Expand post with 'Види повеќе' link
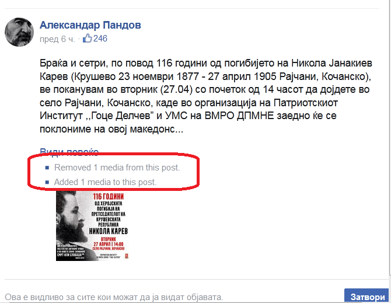The image size is (391, 303). coord(69,152)
